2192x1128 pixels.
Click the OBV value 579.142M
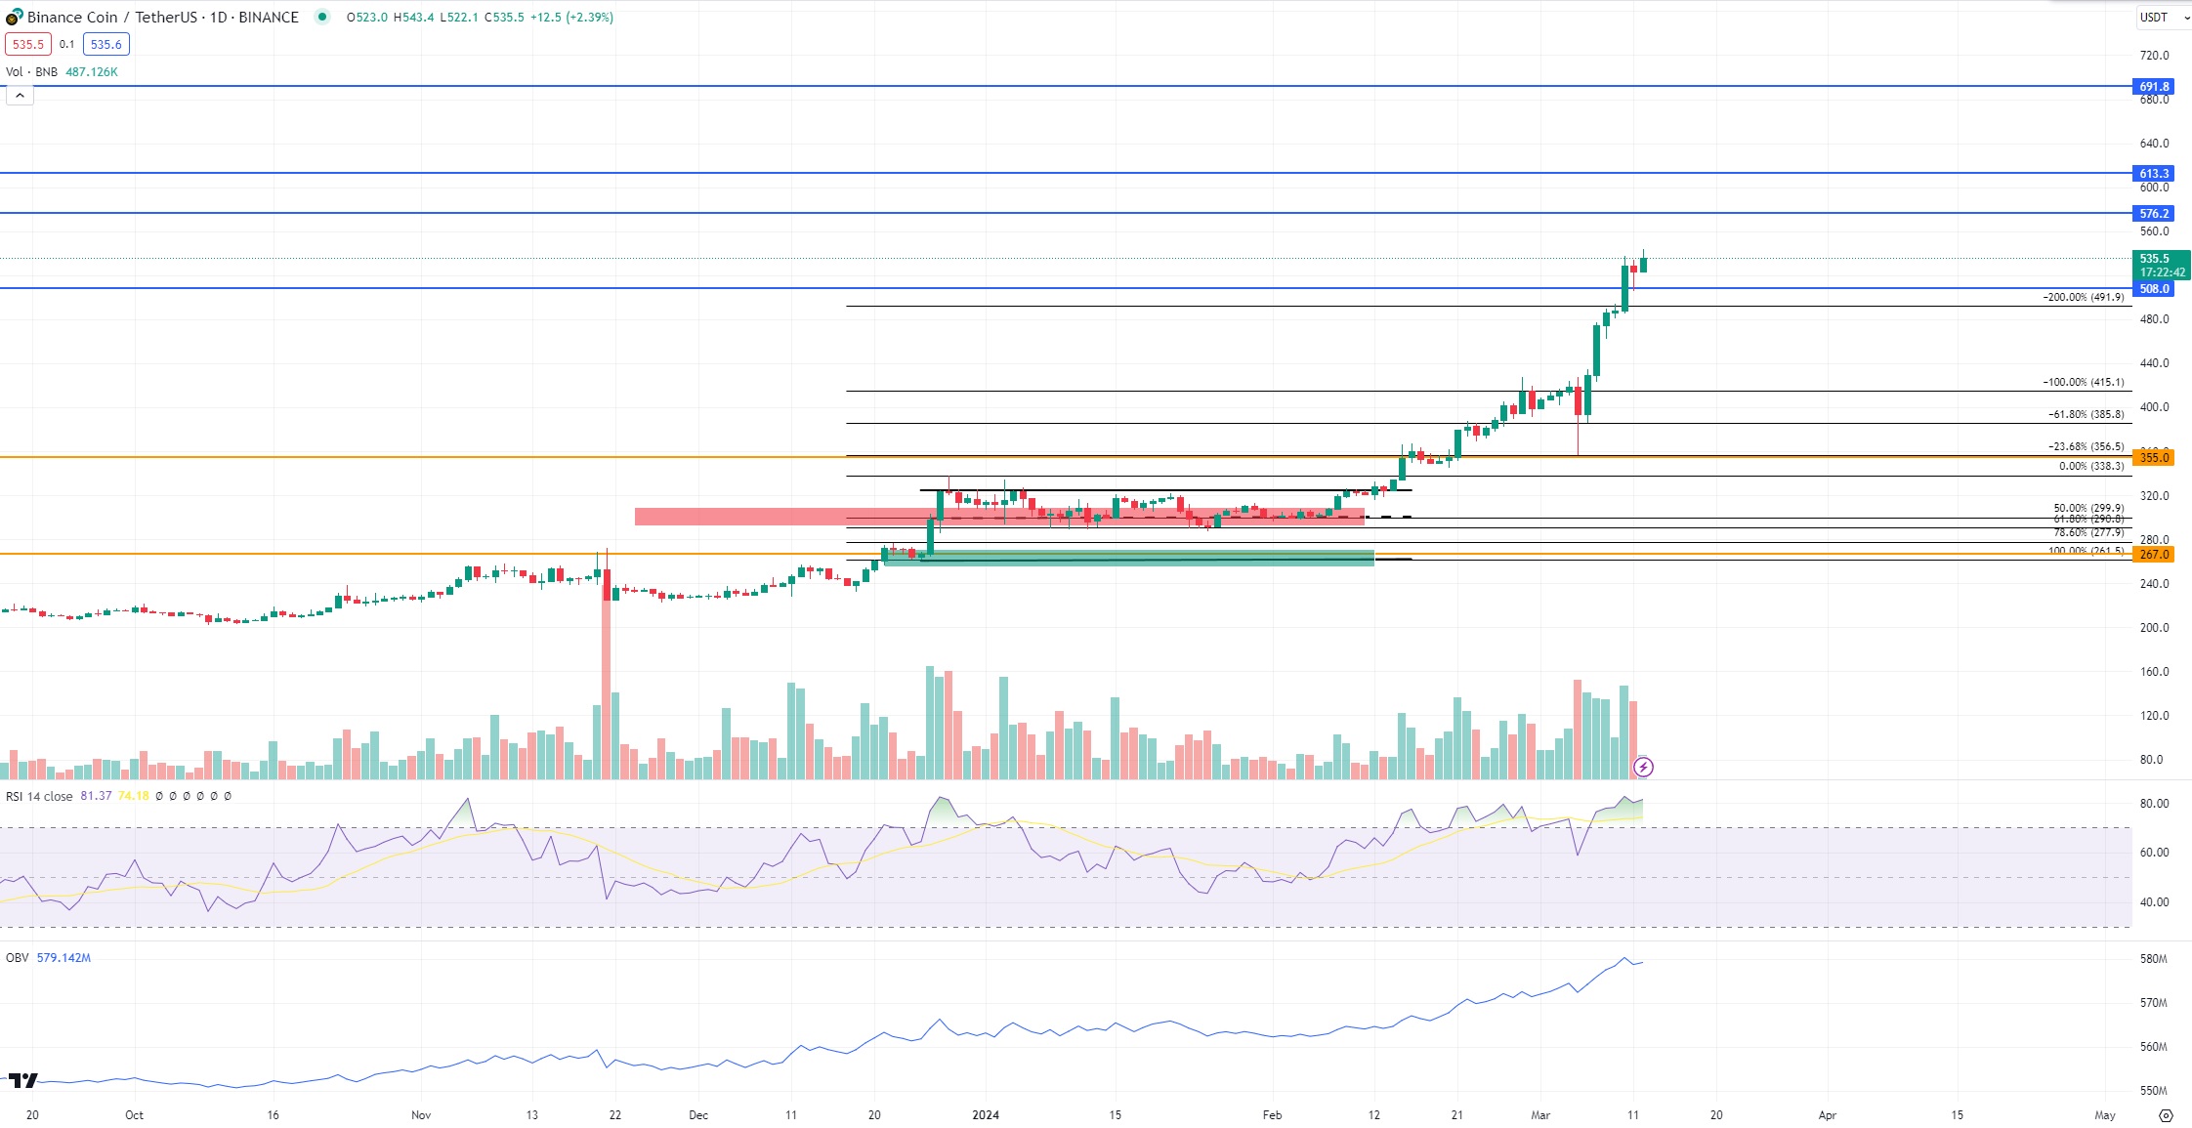pos(63,957)
